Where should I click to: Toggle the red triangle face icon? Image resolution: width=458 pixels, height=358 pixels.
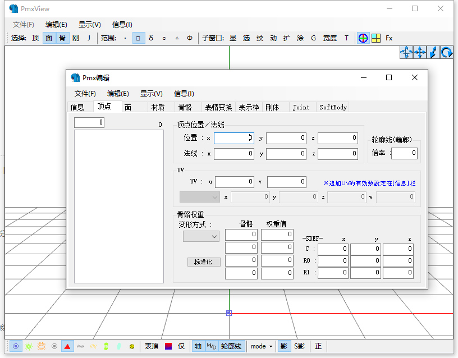pyautogui.click(x=67, y=346)
